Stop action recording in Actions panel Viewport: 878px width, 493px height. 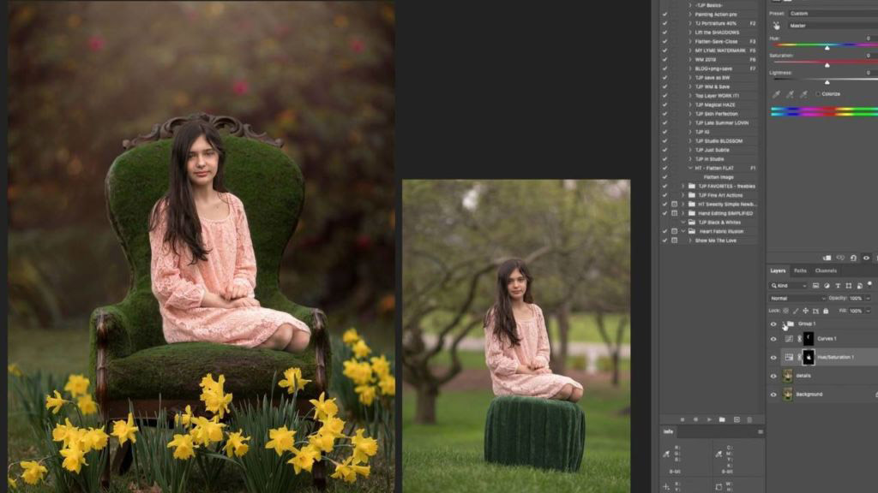682,419
